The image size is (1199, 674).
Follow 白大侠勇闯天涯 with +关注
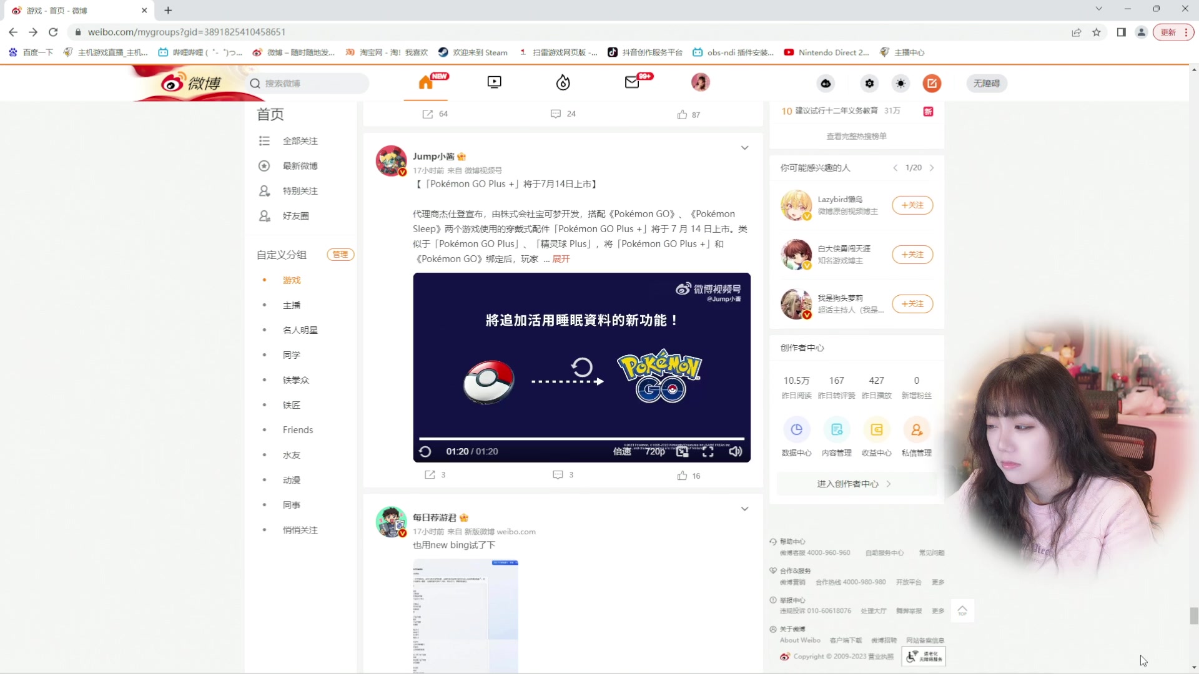click(x=912, y=255)
